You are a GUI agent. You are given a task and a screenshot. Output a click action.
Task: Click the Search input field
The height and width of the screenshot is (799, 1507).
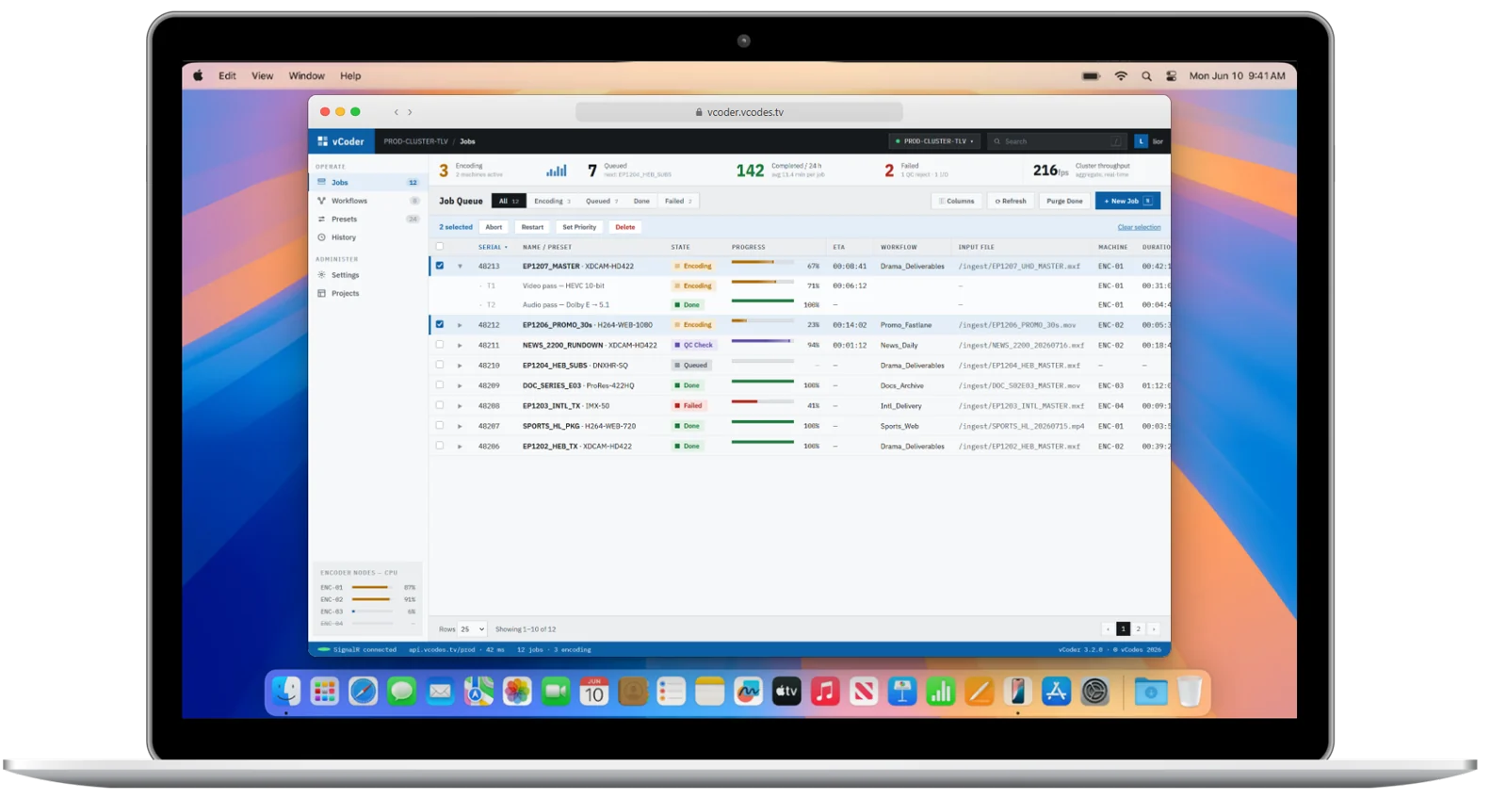click(x=1056, y=141)
